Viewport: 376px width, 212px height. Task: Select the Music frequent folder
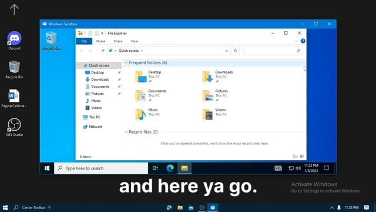tap(147, 114)
